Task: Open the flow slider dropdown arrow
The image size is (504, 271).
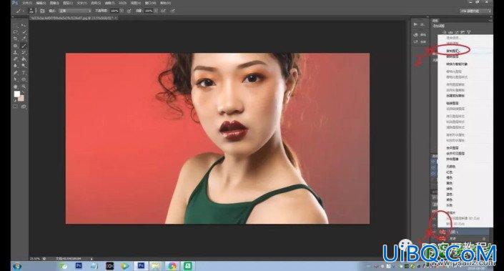Action: tap(156, 11)
